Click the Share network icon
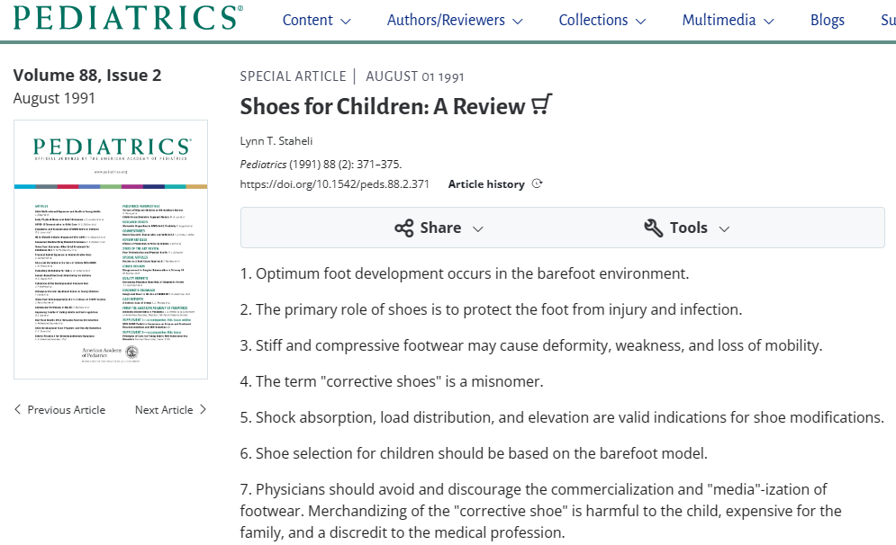896x545 pixels. click(x=404, y=228)
